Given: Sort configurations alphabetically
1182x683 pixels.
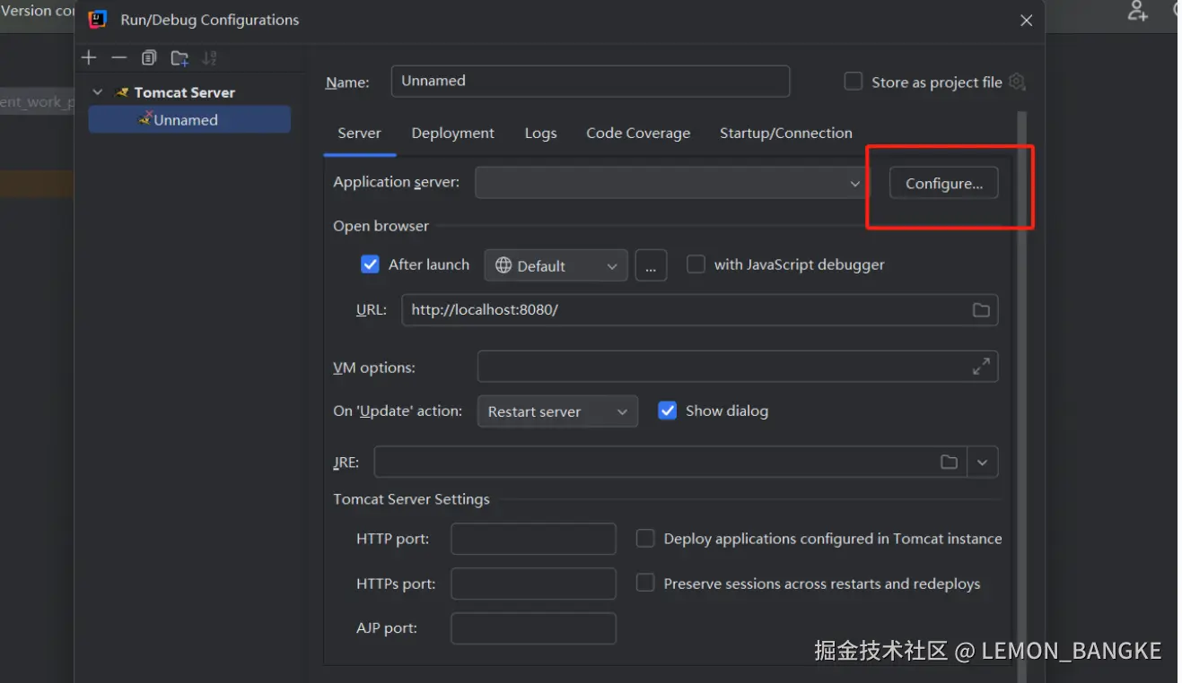Looking at the screenshot, I should tap(209, 58).
